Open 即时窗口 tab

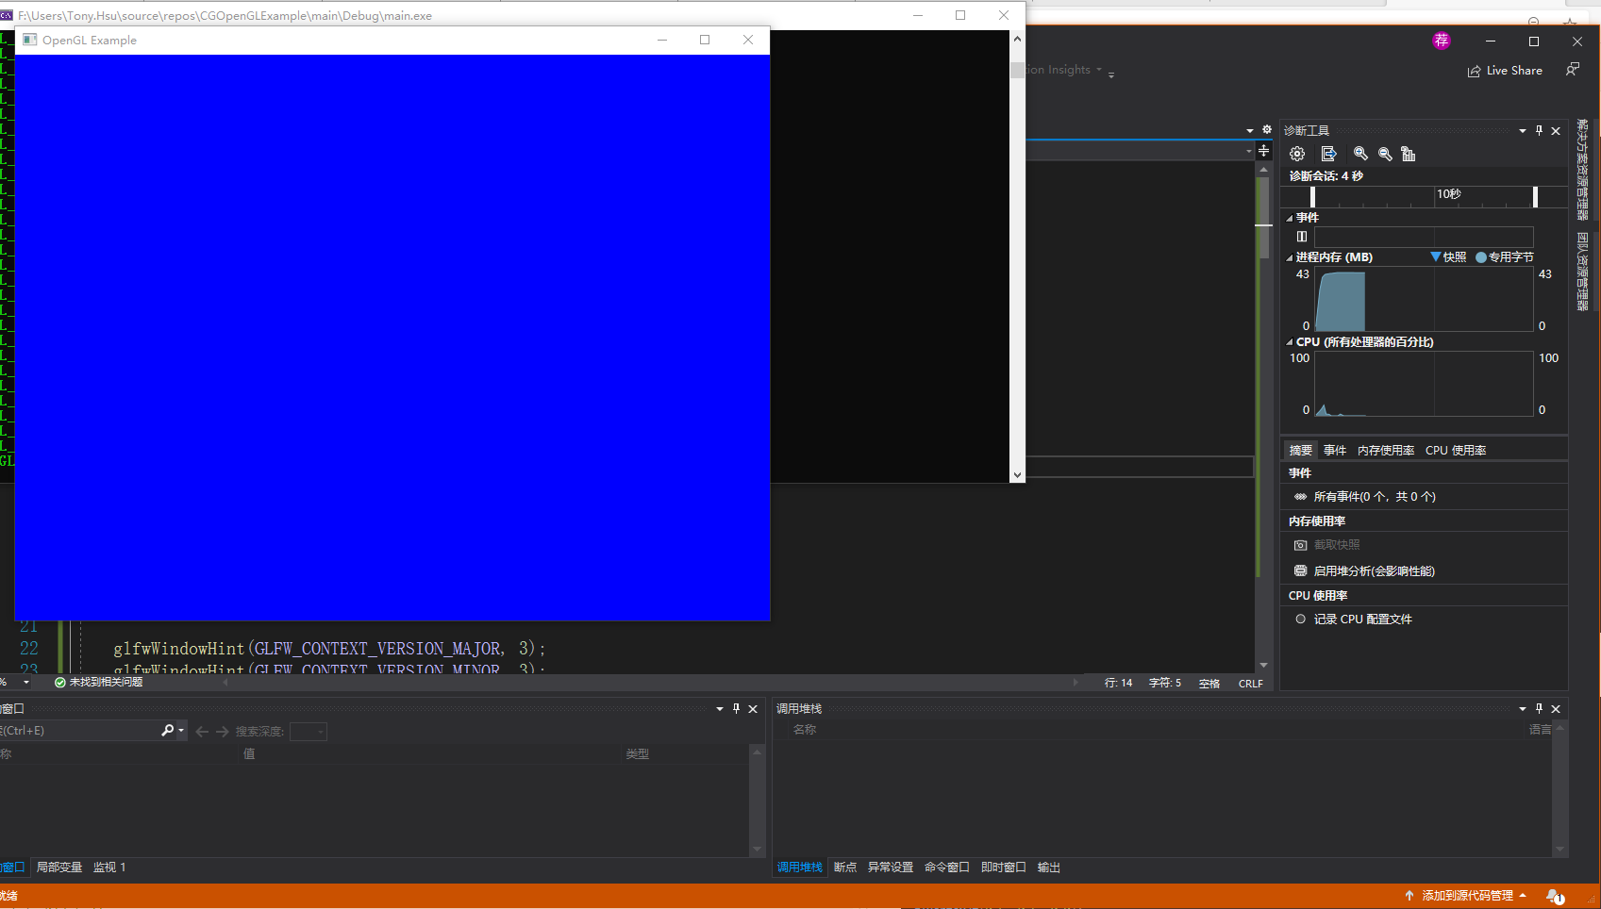pyautogui.click(x=1004, y=867)
